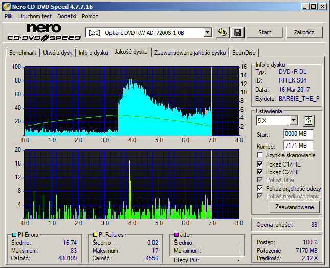Switch to the Utwórz dysk tab

tap(57, 53)
